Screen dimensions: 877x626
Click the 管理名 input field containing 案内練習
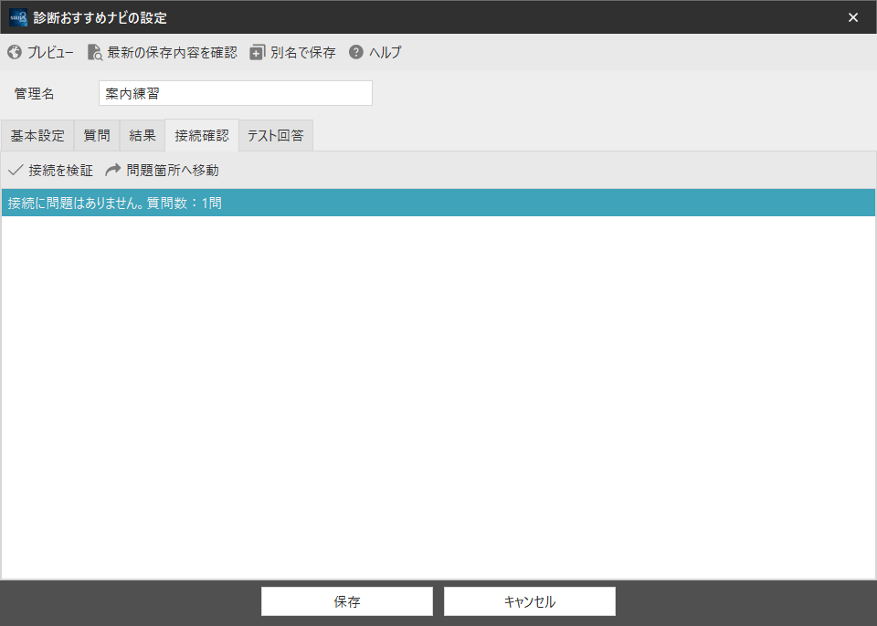tap(236, 93)
